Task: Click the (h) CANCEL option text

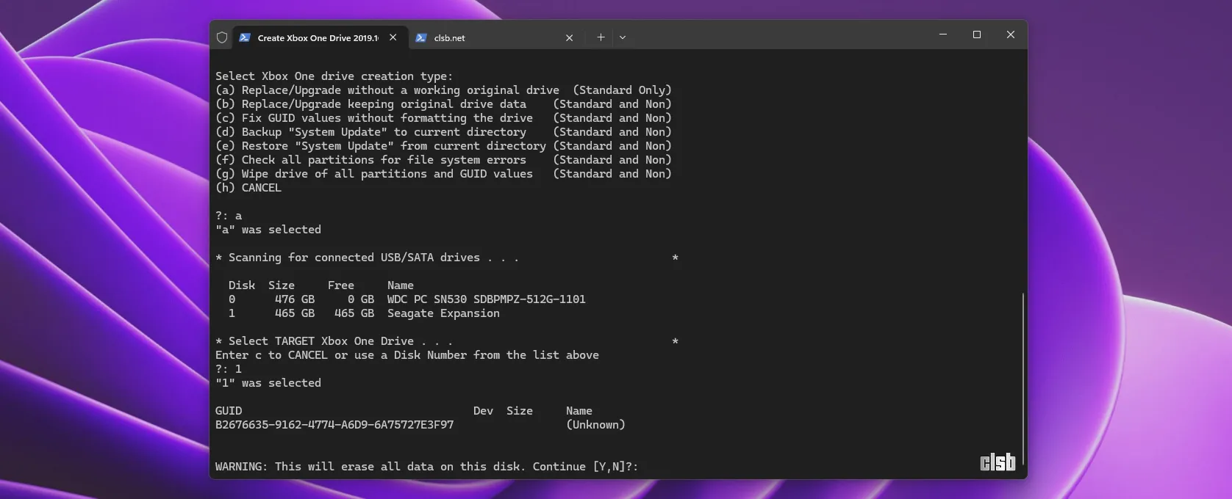Action: 248,188
